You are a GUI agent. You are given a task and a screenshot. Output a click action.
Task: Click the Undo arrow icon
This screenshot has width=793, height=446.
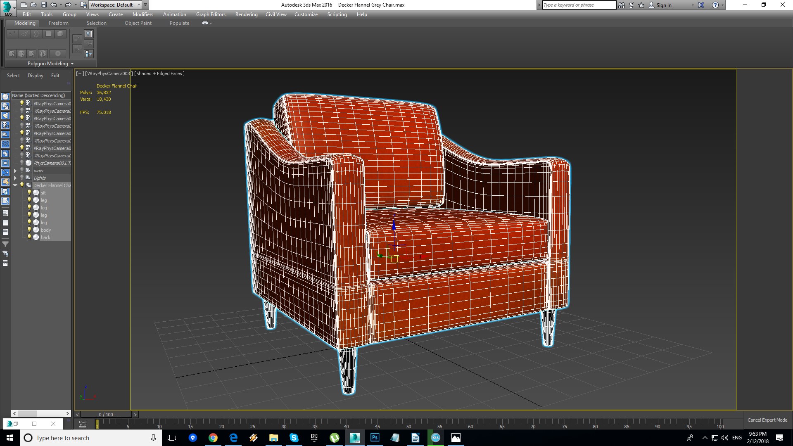[x=53, y=5]
